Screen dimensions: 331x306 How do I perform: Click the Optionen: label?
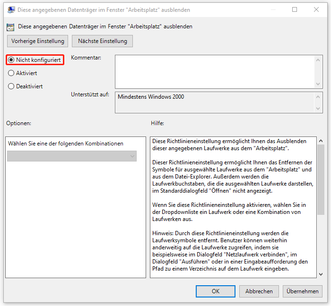(x=18, y=123)
